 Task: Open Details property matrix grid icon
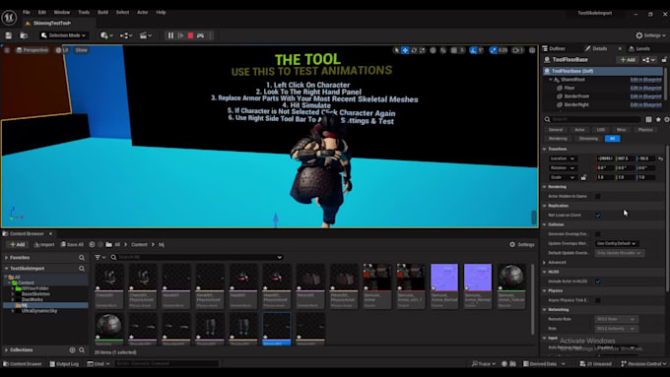coord(648,119)
